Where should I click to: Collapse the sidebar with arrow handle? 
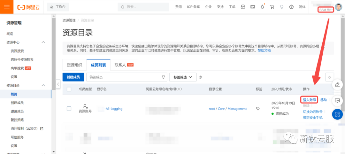point(58,84)
